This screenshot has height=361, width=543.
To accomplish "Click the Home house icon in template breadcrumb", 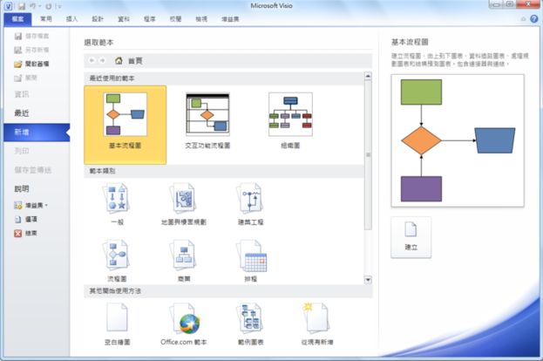I will tap(119, 61).
